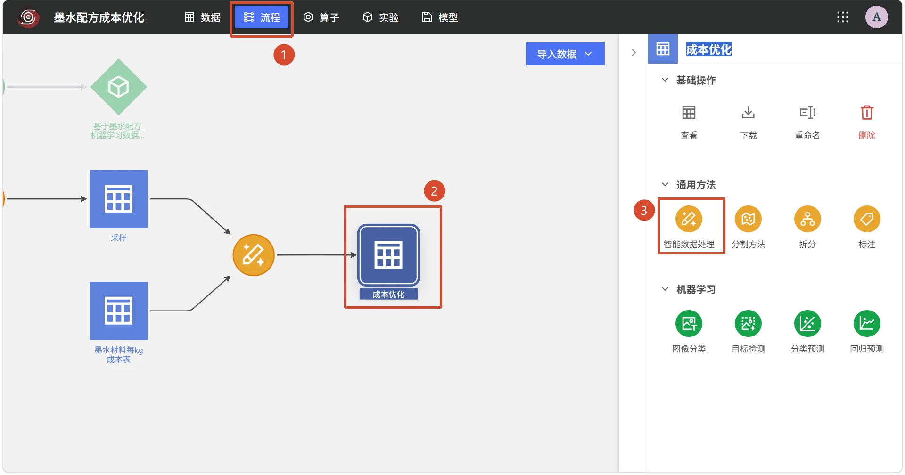The width and height of the screenshot is (905, 475).
Task: Switch to the 模型 tab
Action: point(440,17)
